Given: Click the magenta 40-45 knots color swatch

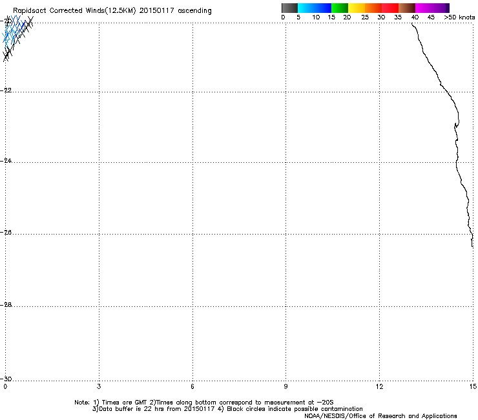Looking at the screenshot, I should 424,8.
